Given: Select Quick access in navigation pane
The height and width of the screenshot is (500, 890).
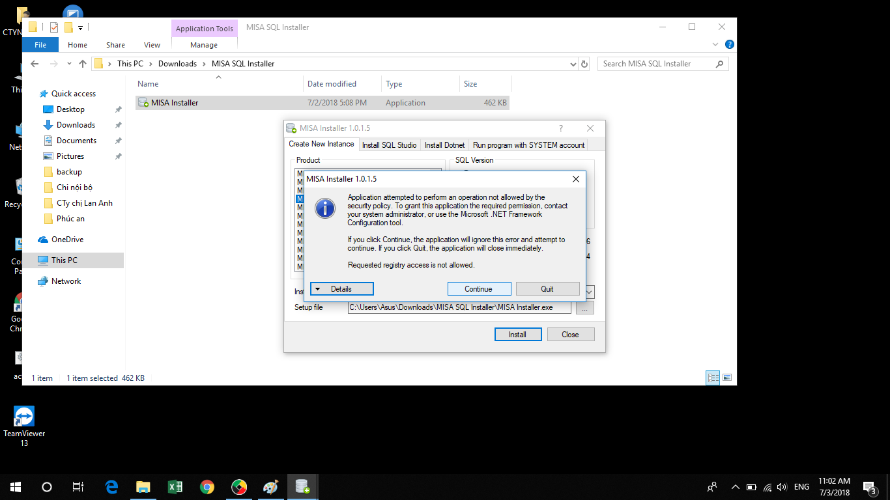Looking at the screenshot, I should (73, 94).
